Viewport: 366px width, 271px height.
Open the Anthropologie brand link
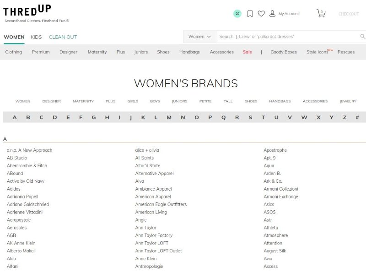(149, 266)
